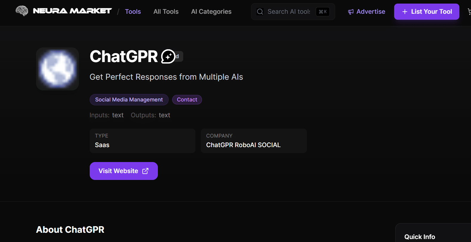Image resolution: width=471 pixels, height=242 pixels.
Task: Select the Social Media Management tag
Action: (129, 100)
